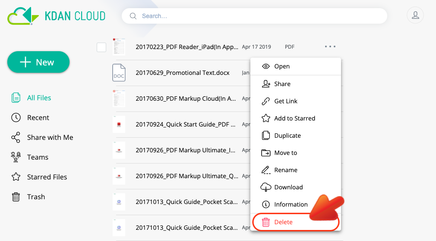Viewport: 436px width, 241px height.
Task: Choose Download in the context menu
Action: 296,187
